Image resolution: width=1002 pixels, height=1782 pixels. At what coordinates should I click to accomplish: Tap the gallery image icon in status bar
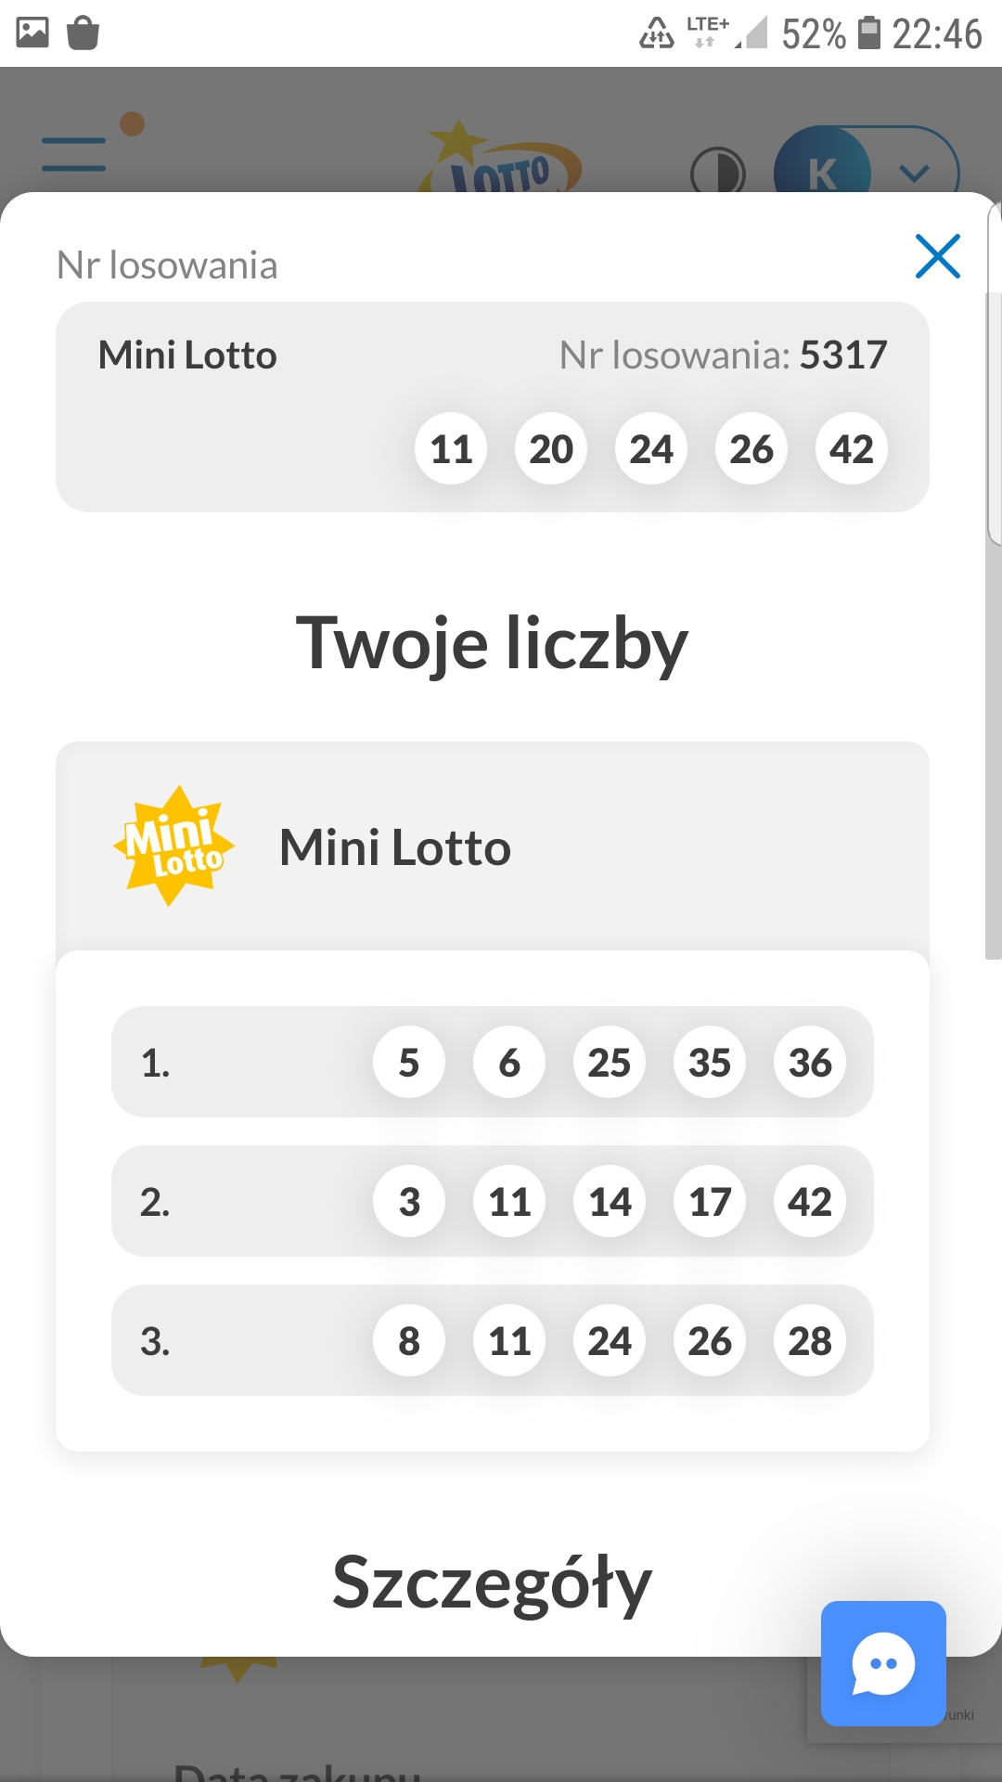pyautogui.click(x=32, y=32)
